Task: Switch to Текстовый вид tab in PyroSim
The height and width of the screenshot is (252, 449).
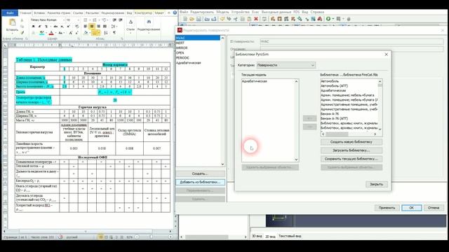Action: pos(290,236)
